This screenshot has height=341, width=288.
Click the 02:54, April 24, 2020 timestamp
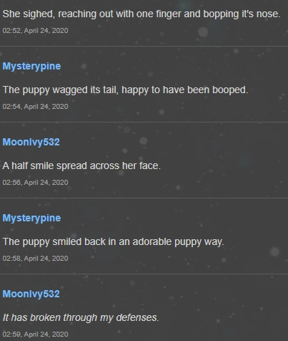point(36,107)
